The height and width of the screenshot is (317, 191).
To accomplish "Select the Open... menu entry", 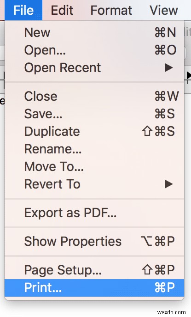I will pos(94,50).
